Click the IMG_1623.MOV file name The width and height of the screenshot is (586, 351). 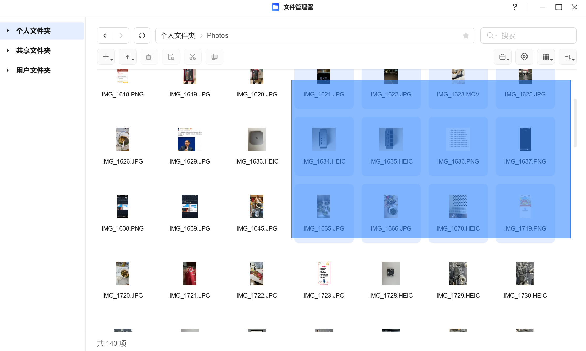458,94
